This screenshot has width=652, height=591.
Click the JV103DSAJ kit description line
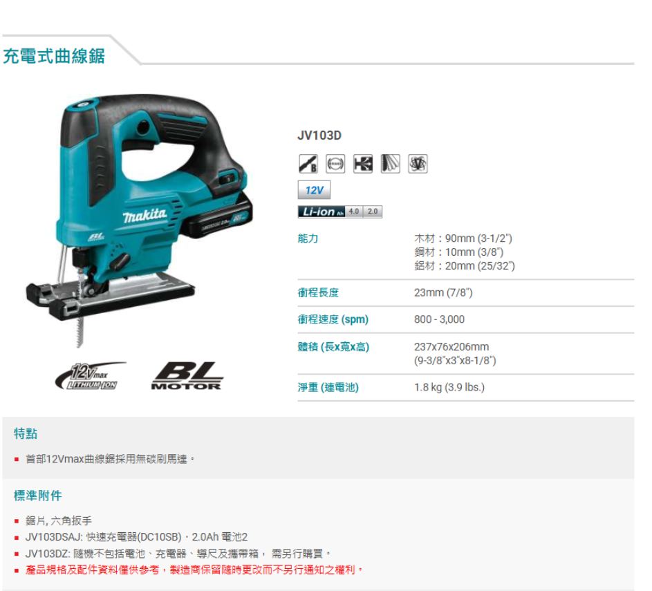click(136, 537)
